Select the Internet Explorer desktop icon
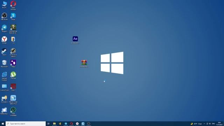224x126 pixels. [4, 76]
